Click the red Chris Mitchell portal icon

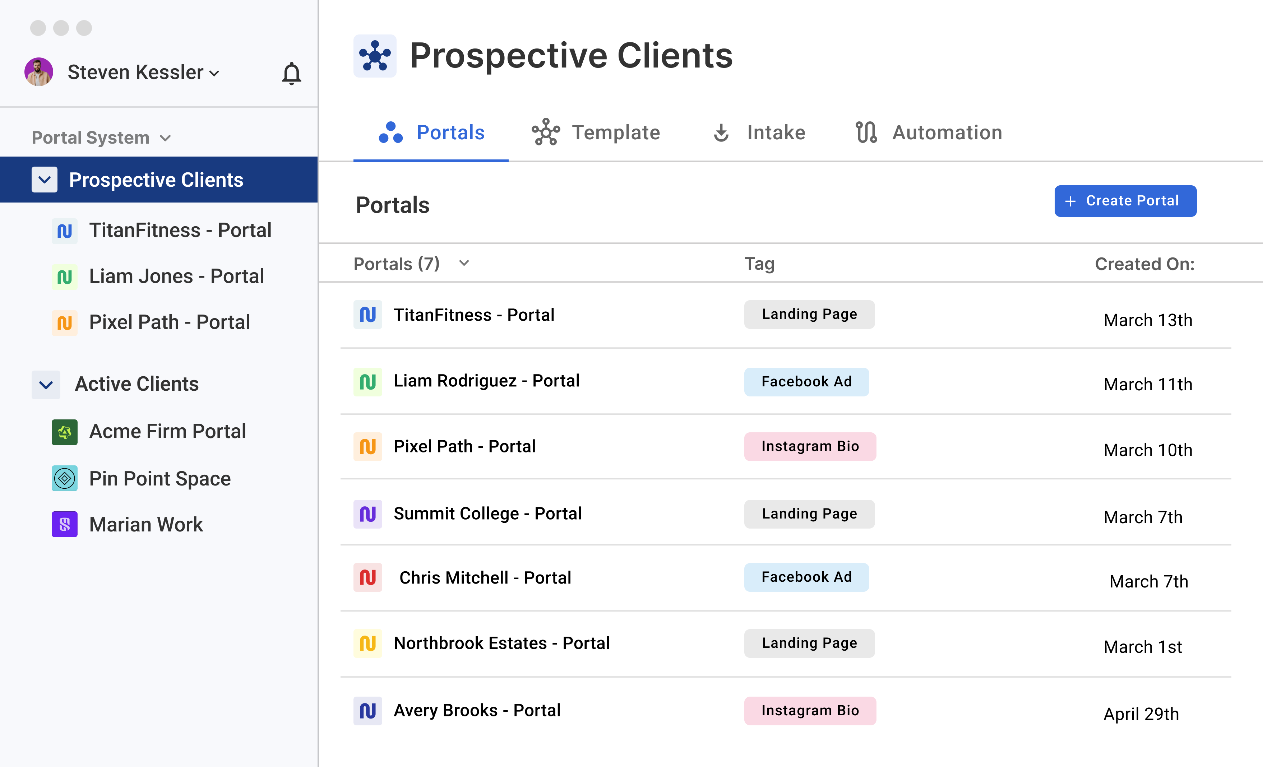tap(367, 577)
